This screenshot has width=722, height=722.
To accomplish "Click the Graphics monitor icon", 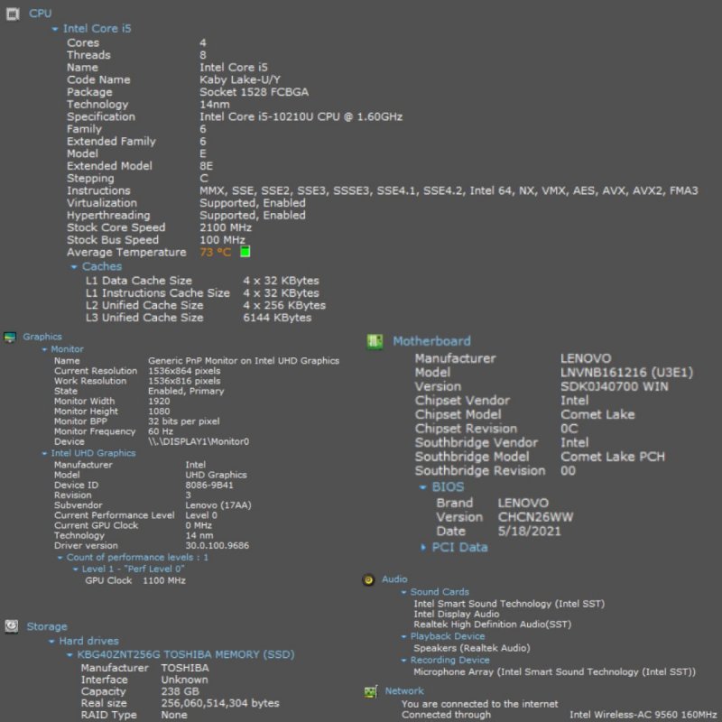I will [x=10, y=338].
